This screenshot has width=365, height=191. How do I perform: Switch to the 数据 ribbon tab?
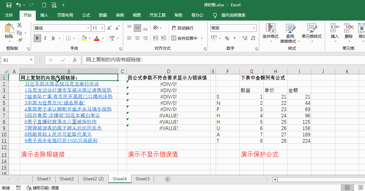(103, 15)
